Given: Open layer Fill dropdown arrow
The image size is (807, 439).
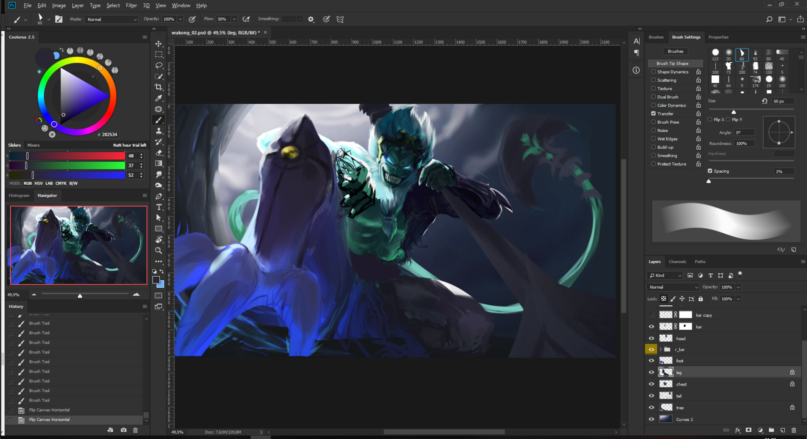Looking at the screenshot, I should pyautogui.click(x=738, y=299).
